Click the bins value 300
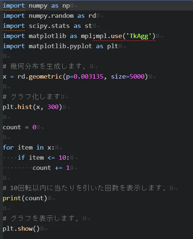This screenshot has width=193, height=239. [x=53, y=107]
